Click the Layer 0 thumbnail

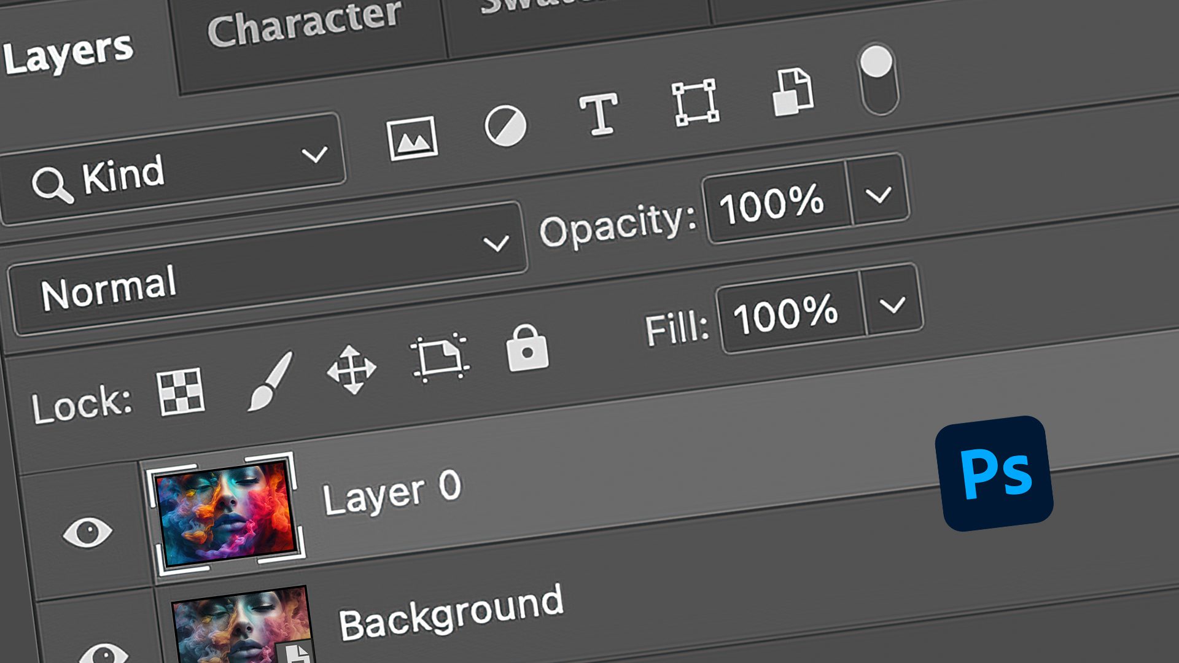coord(225,513)
